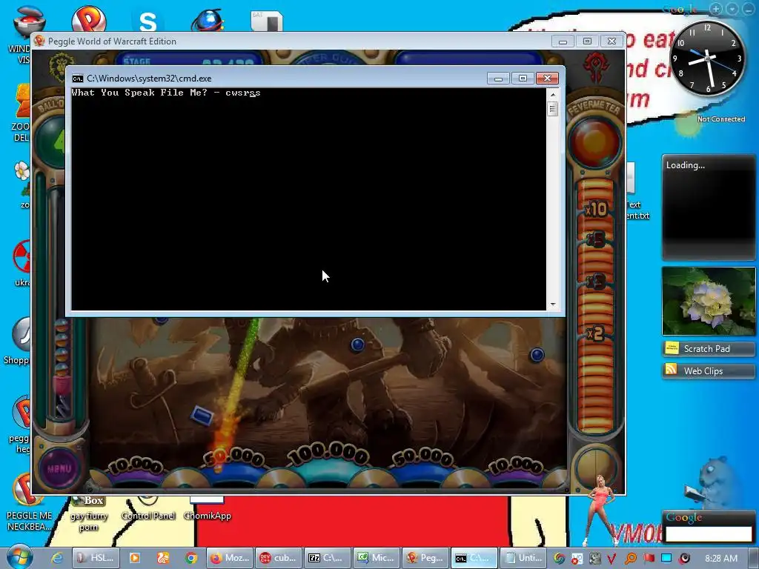Click the blue peg near the hammer
This screenshot has height=569, width=759.
pyautogui.click(x=357, y=345)
